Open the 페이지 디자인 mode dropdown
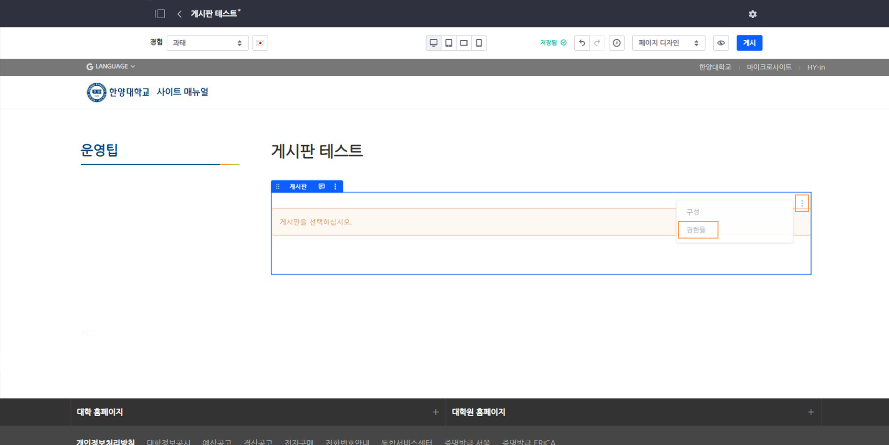The width and height of the screenshot is (889, 445). tap(668, 43)
